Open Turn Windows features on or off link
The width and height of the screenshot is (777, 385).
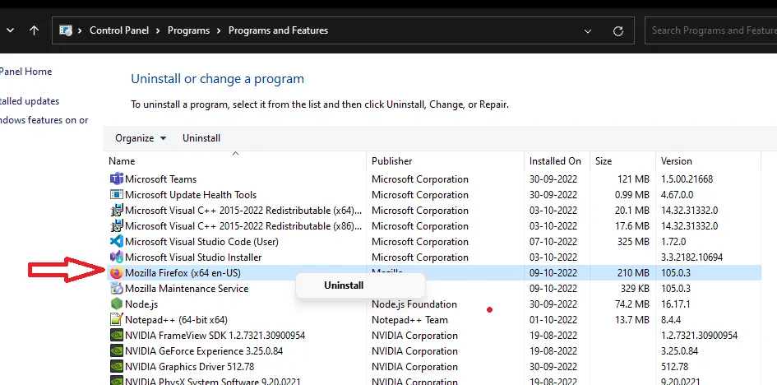[x=44, y=120]
